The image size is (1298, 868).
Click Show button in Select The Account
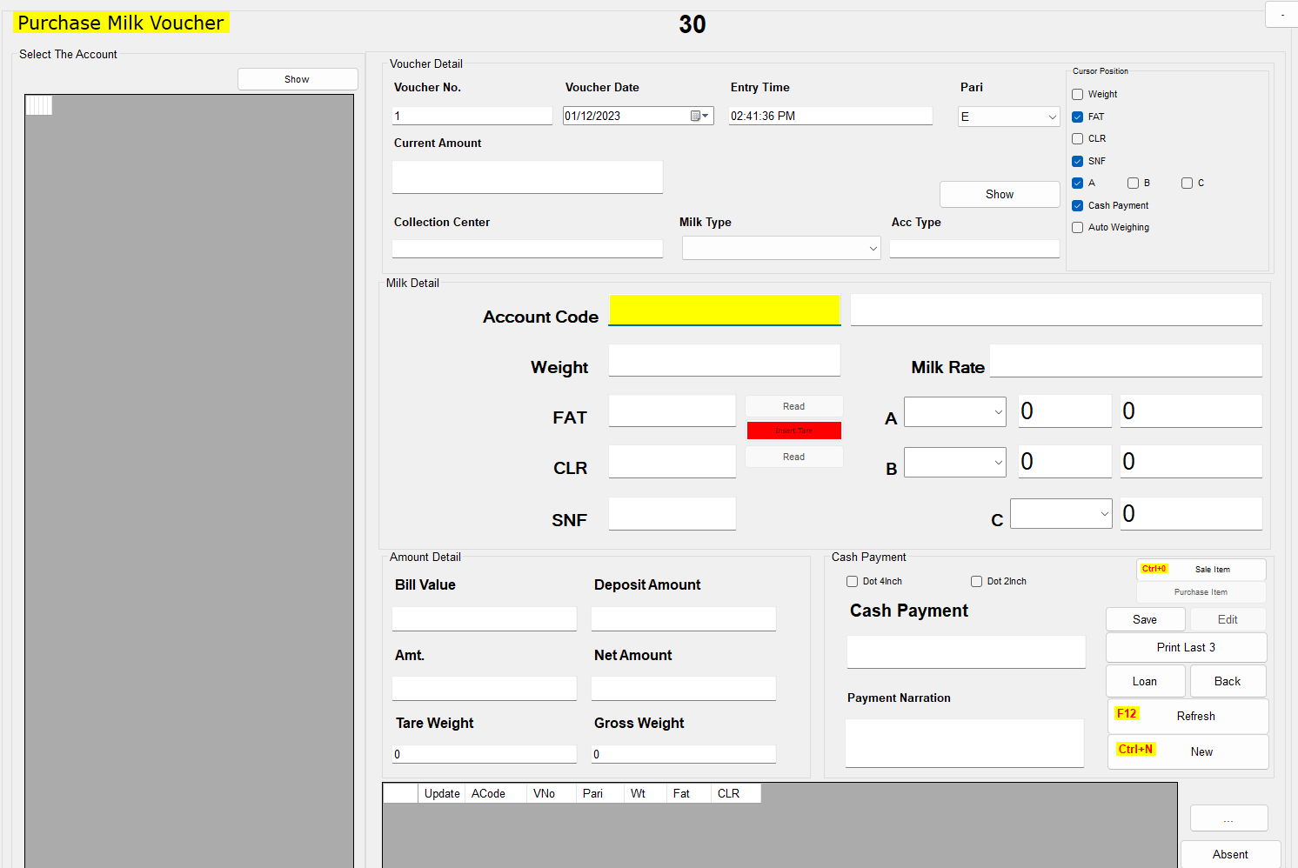click(298, 79)
